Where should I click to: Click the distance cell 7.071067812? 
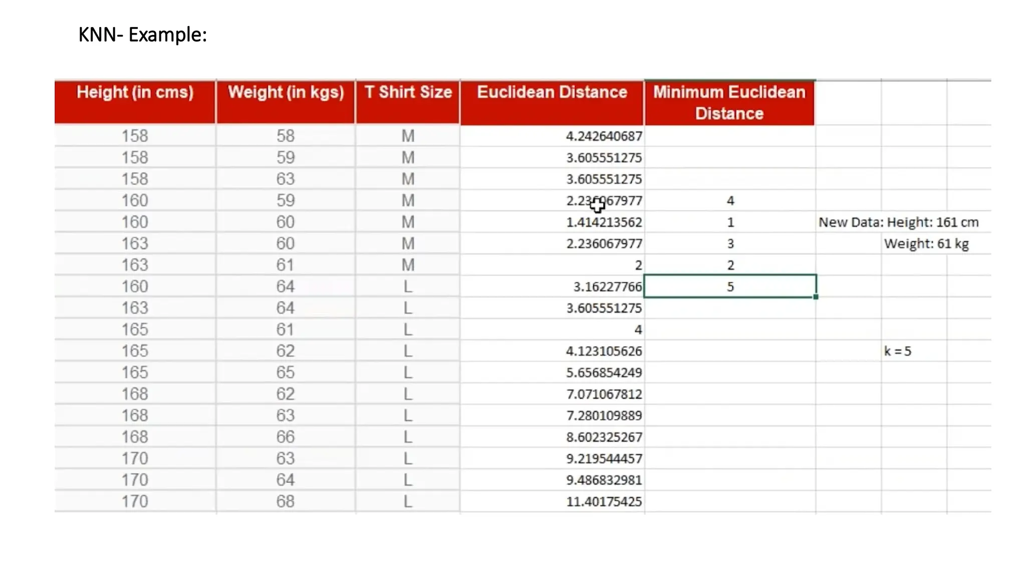click(x=604, y=394)
